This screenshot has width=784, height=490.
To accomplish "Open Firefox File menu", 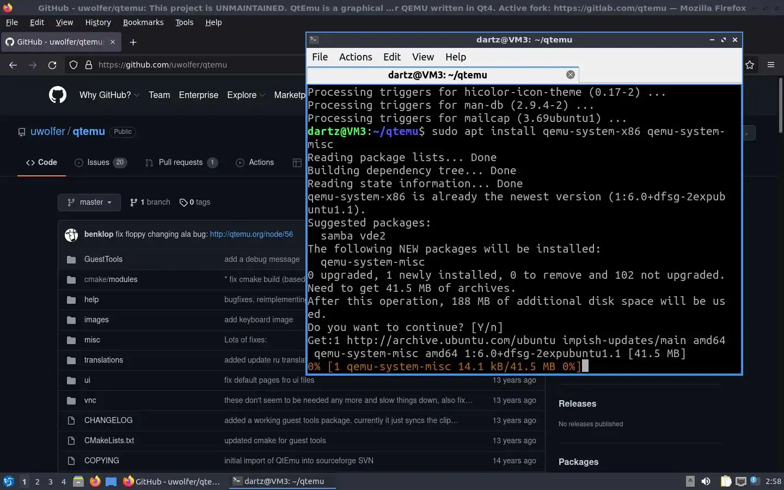I will point(11,22).
